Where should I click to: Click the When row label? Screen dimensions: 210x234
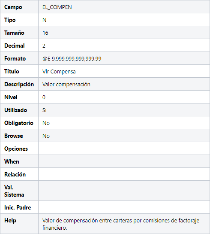coord(12,161)
